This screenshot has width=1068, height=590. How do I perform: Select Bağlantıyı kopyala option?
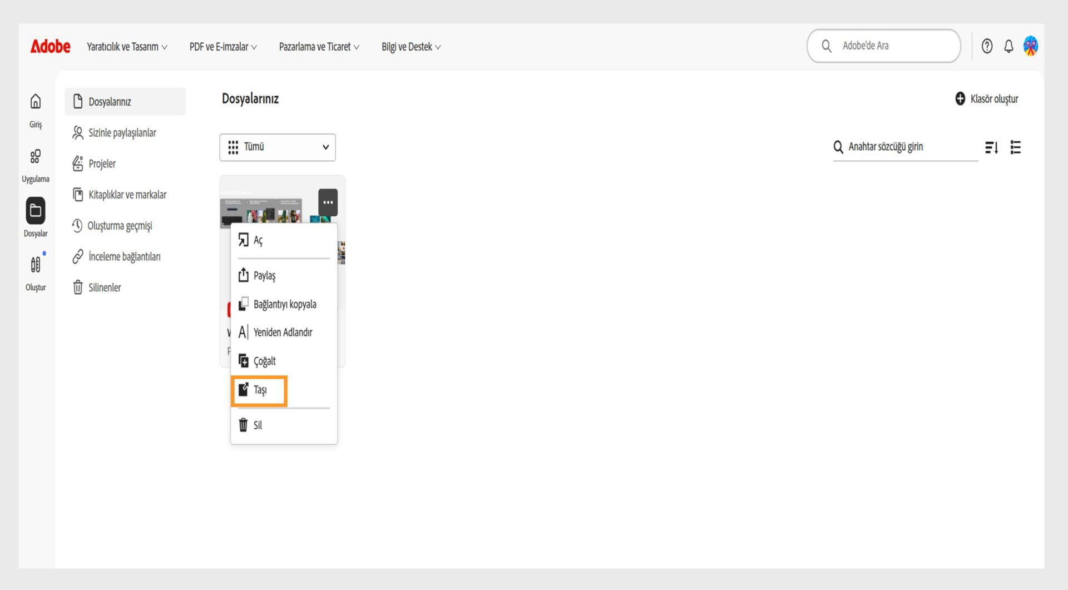click(284, 304)
